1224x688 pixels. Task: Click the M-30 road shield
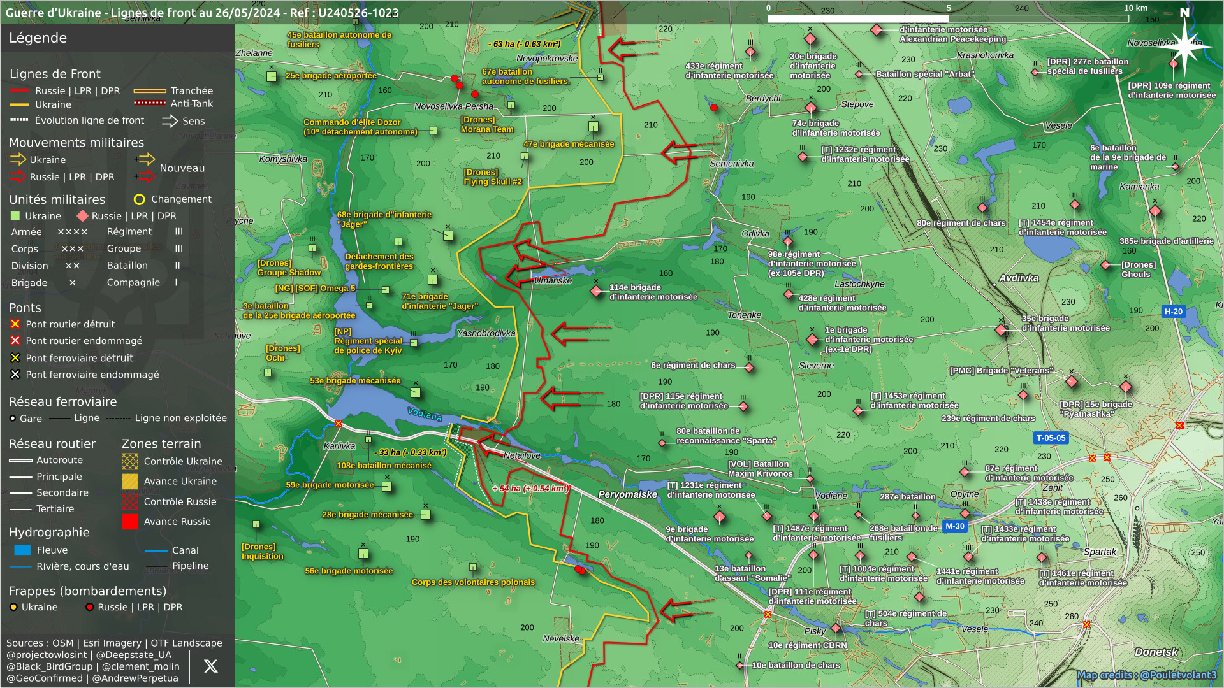click(x=954, y=526)
